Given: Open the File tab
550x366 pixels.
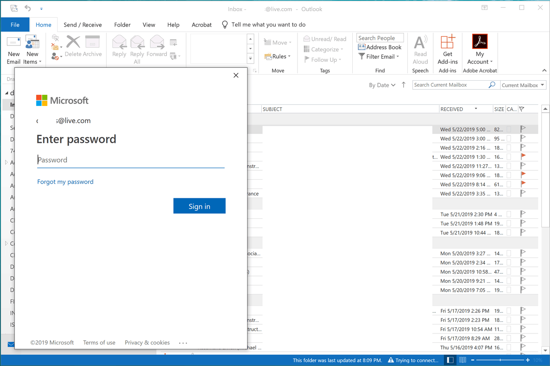Looking at the screenshot, I should pyautogui.click(x=15, y=24).
